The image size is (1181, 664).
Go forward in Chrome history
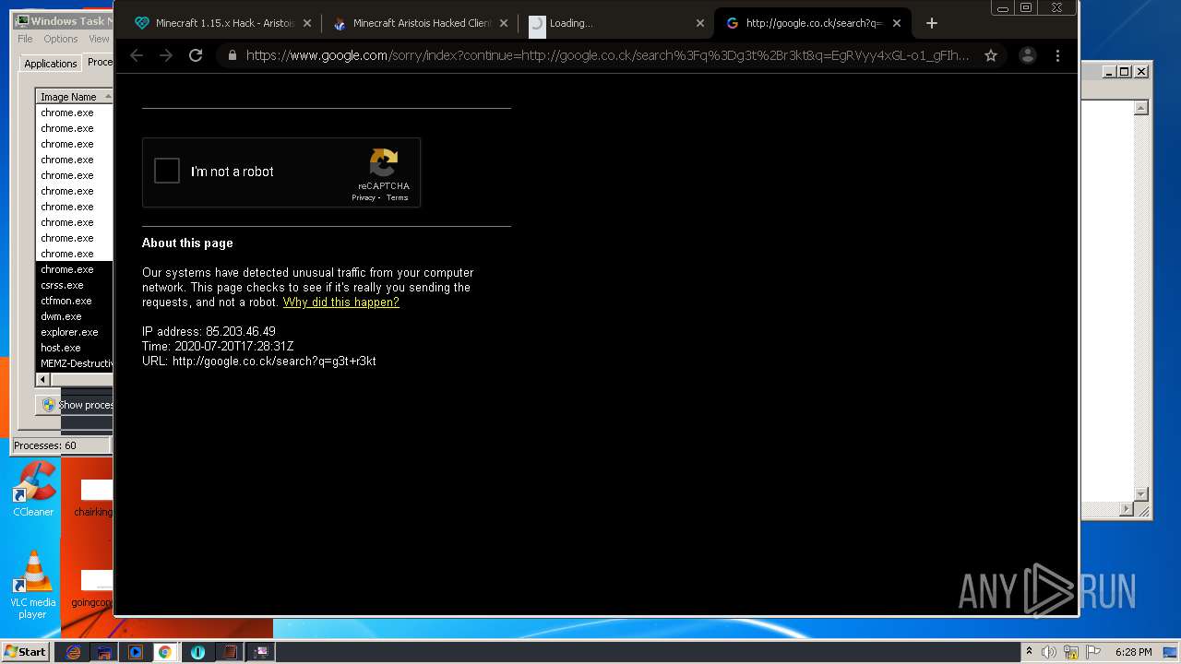click(x=166, y=55)
